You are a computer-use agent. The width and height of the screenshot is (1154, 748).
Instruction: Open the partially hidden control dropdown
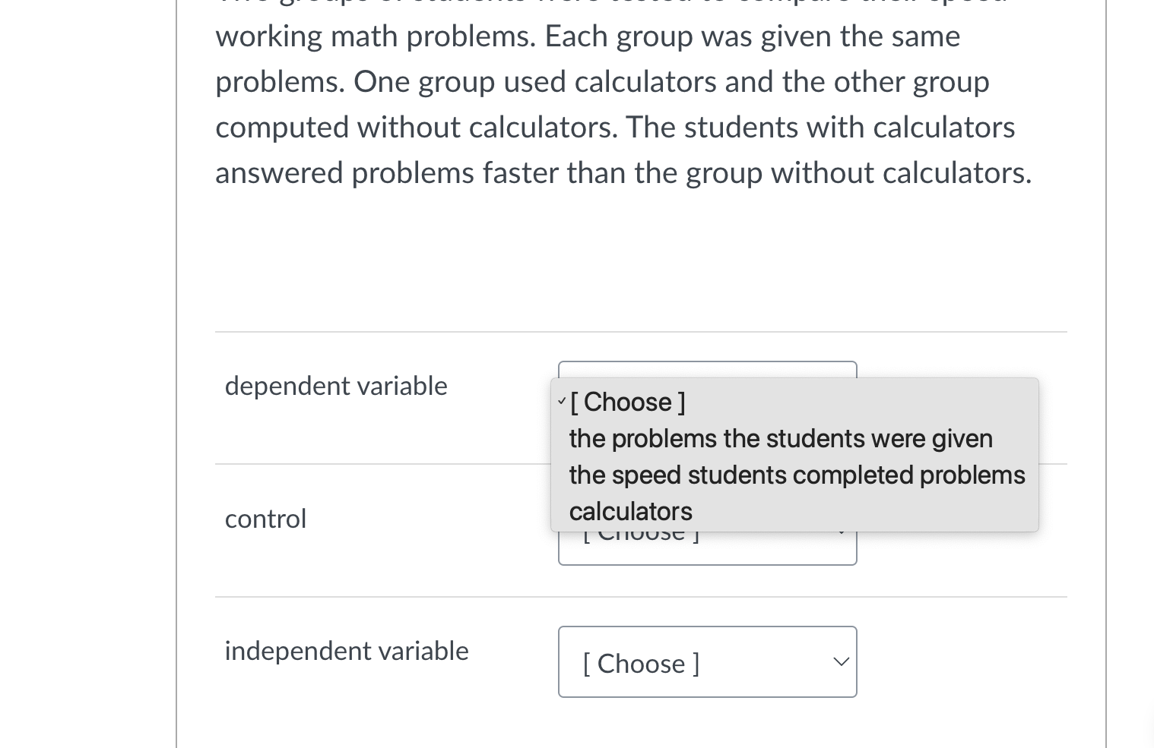707,548
